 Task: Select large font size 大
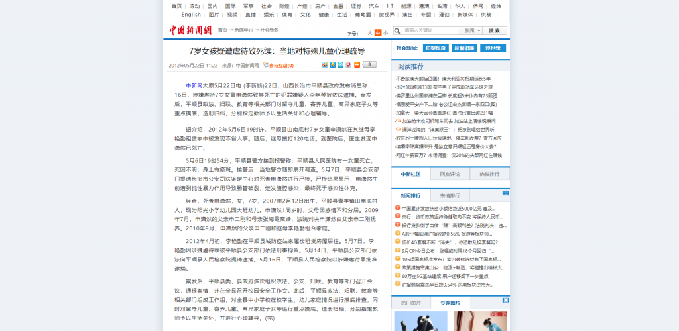[x=370, y=33]
